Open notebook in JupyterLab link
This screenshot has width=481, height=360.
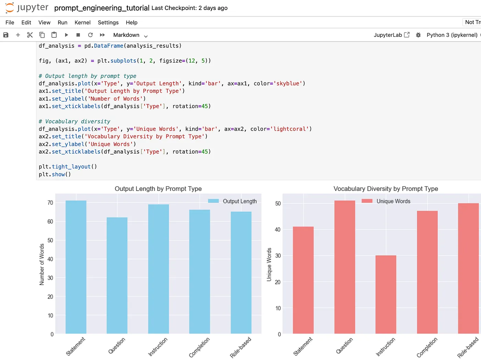coord(392,35)
